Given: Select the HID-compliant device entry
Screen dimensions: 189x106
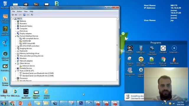Looking at the screenshot, I should point(30,39).
